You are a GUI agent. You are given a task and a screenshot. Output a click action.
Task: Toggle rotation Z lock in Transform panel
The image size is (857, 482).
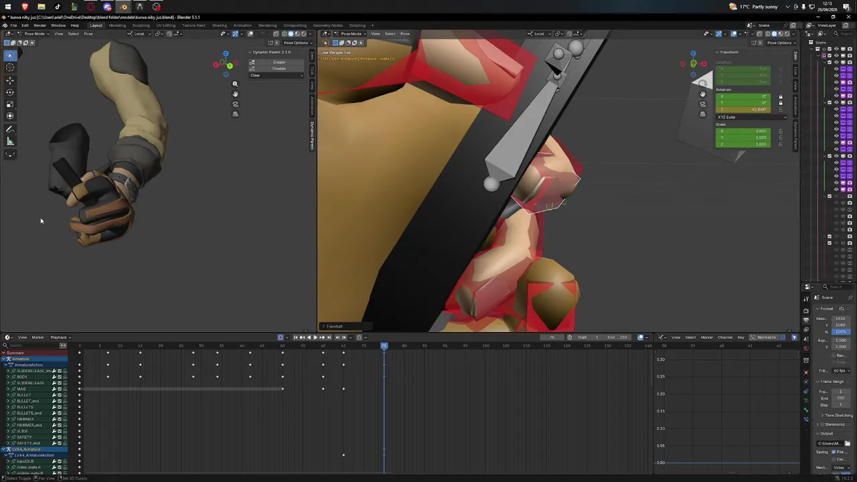[x=781, y=109]
